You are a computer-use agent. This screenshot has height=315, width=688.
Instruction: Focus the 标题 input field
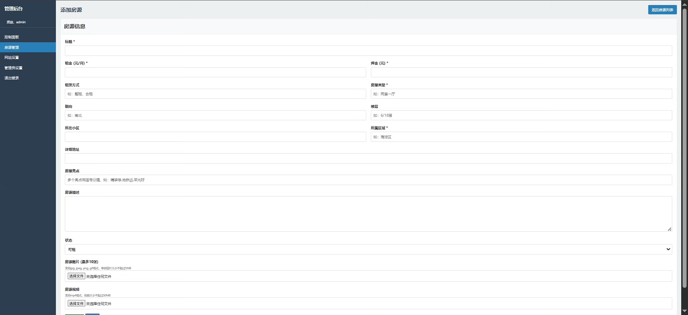(368, 50)
